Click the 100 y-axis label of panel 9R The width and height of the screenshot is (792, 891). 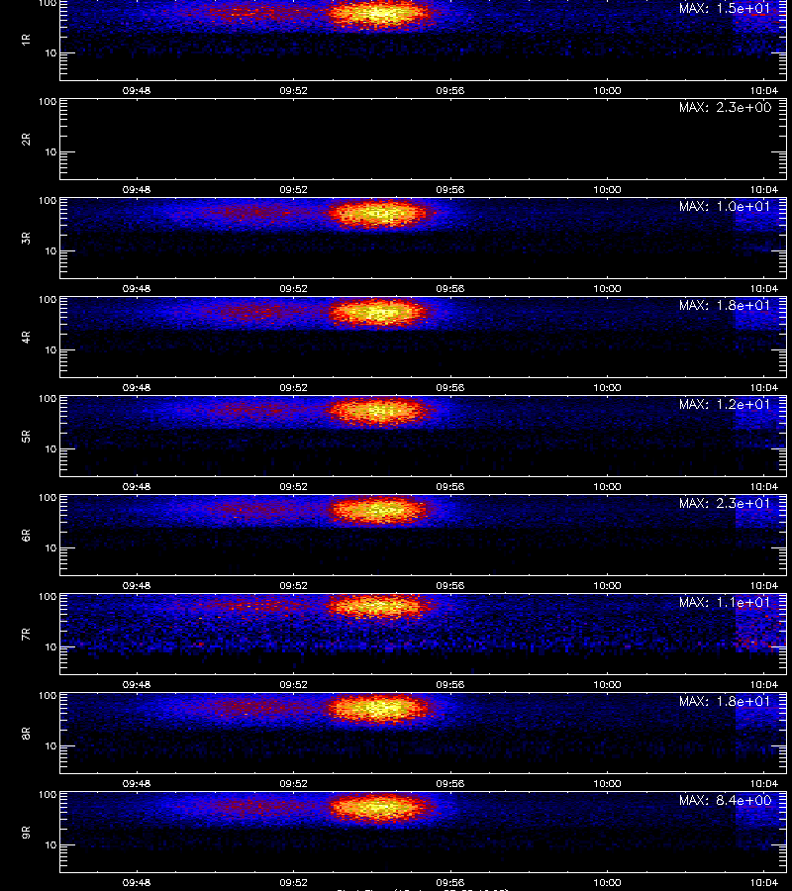(x=48, y=794)
